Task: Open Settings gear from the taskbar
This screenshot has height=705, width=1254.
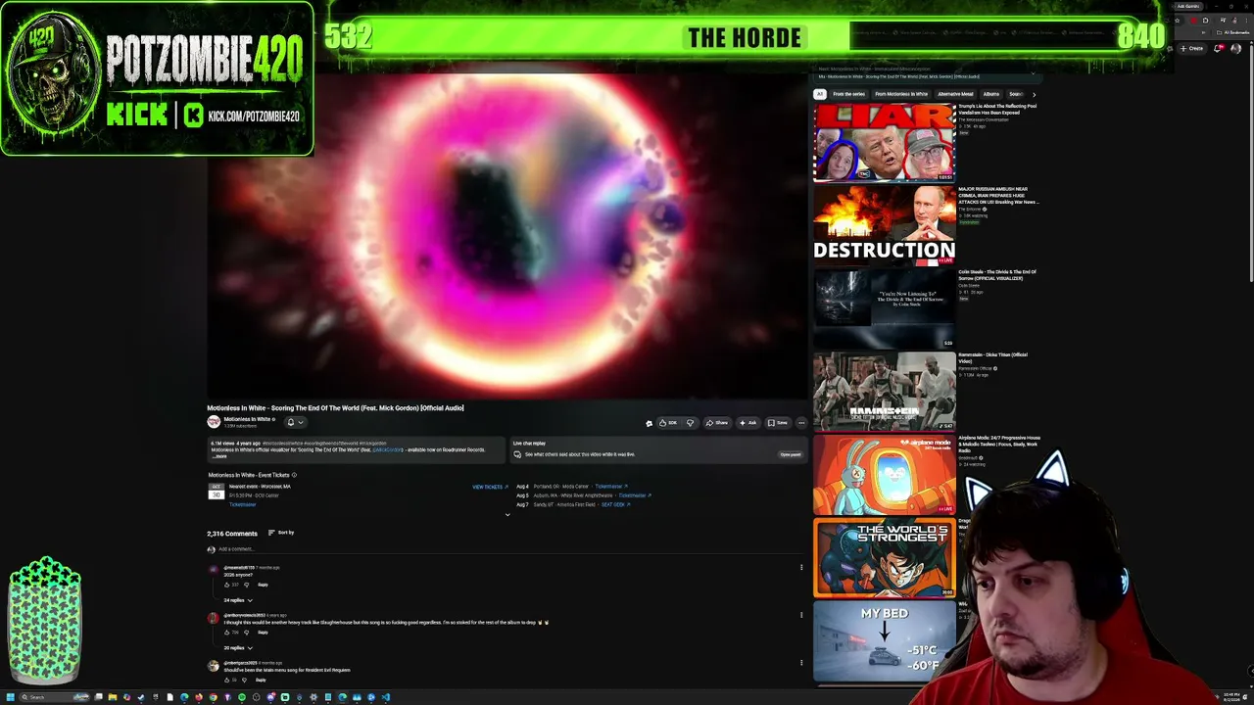Action: (x=313, y=697)
